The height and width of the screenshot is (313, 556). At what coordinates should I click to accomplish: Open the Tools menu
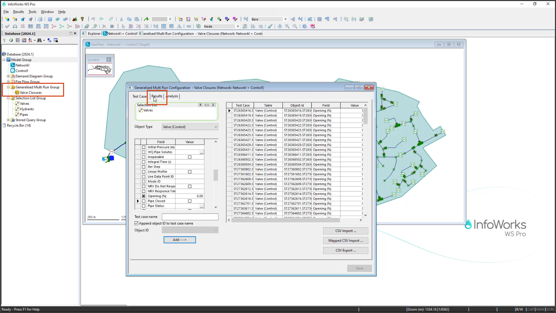(x=32, y=12)
